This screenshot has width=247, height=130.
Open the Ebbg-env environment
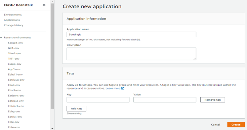14,111
